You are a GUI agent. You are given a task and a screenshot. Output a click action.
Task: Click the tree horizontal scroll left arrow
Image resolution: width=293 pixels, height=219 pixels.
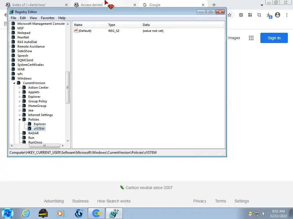click(12, 146)
